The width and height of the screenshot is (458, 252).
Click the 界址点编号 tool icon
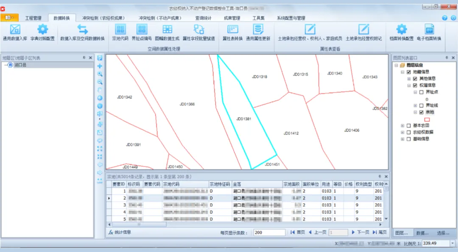(142, 29)
